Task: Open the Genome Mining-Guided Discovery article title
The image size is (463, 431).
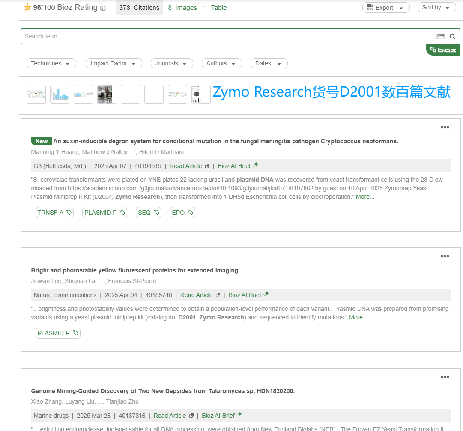Action: (163, 391)
